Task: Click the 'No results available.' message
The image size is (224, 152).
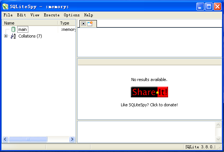Action: point(149,80)
